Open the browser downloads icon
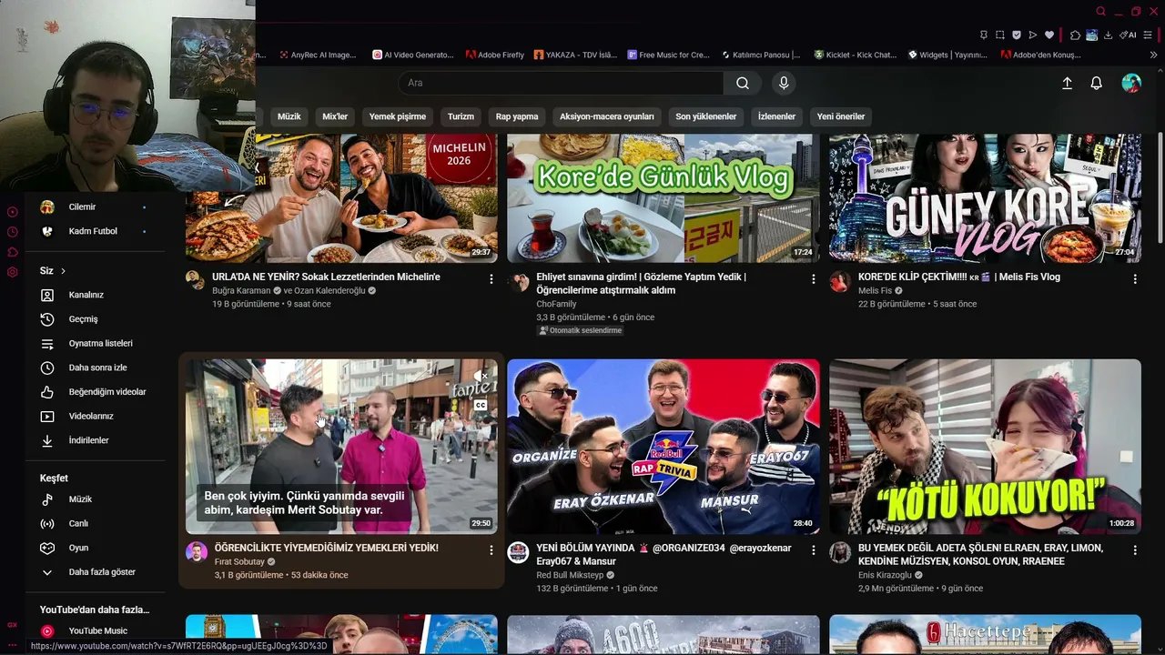Viewport: 1165px width, 655px height. [1108, 35]
